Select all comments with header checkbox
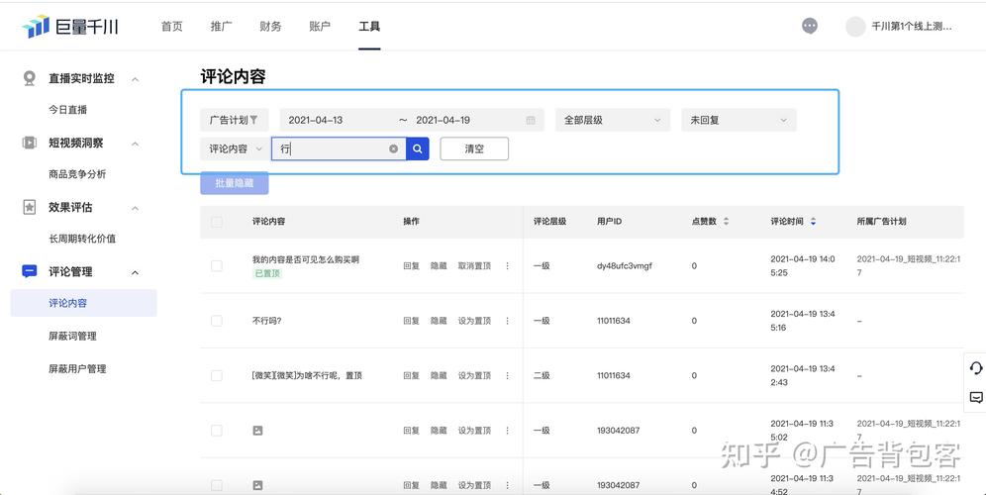Viewport: 986px width, 495px height. (x=217, y=222)
